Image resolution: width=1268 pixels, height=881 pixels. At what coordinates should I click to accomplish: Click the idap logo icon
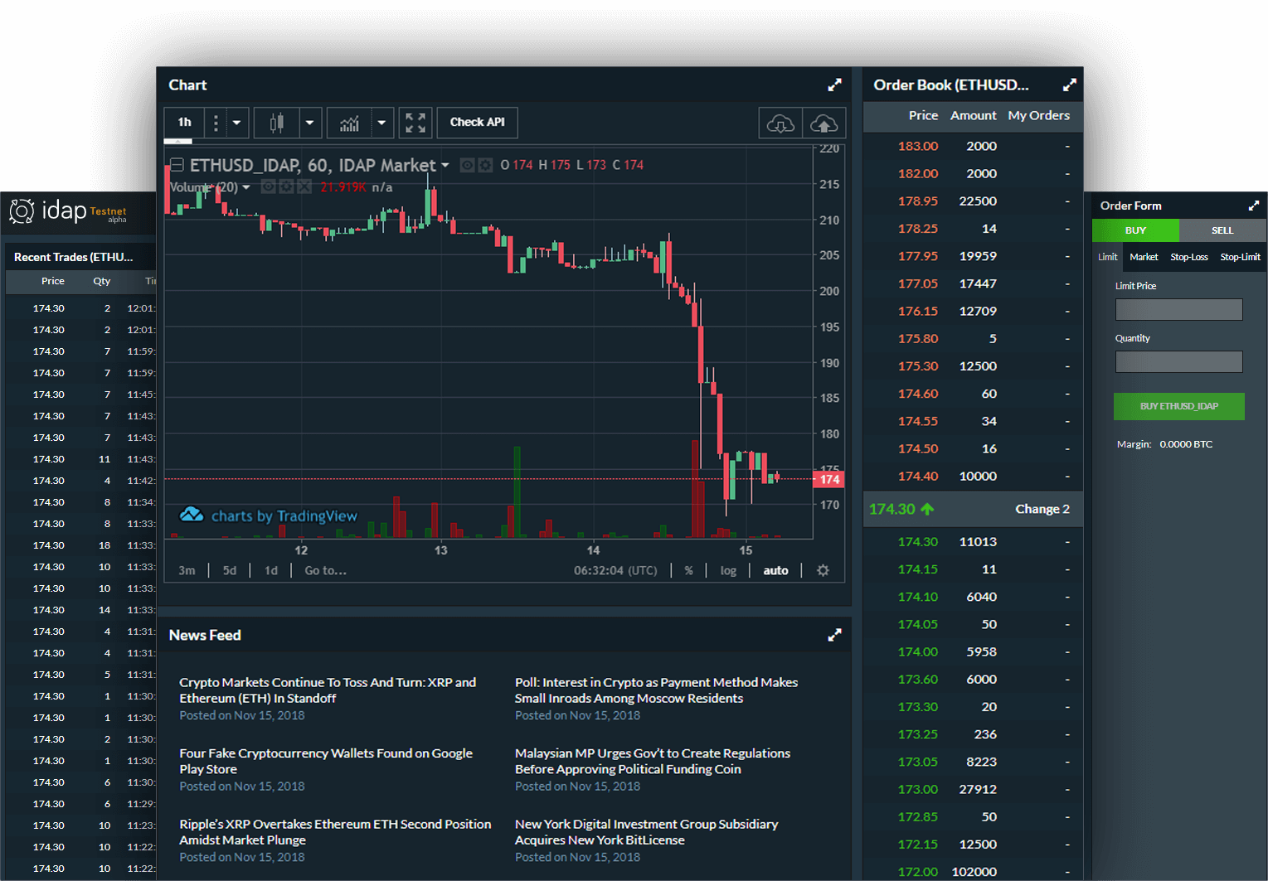coord(22,211)
